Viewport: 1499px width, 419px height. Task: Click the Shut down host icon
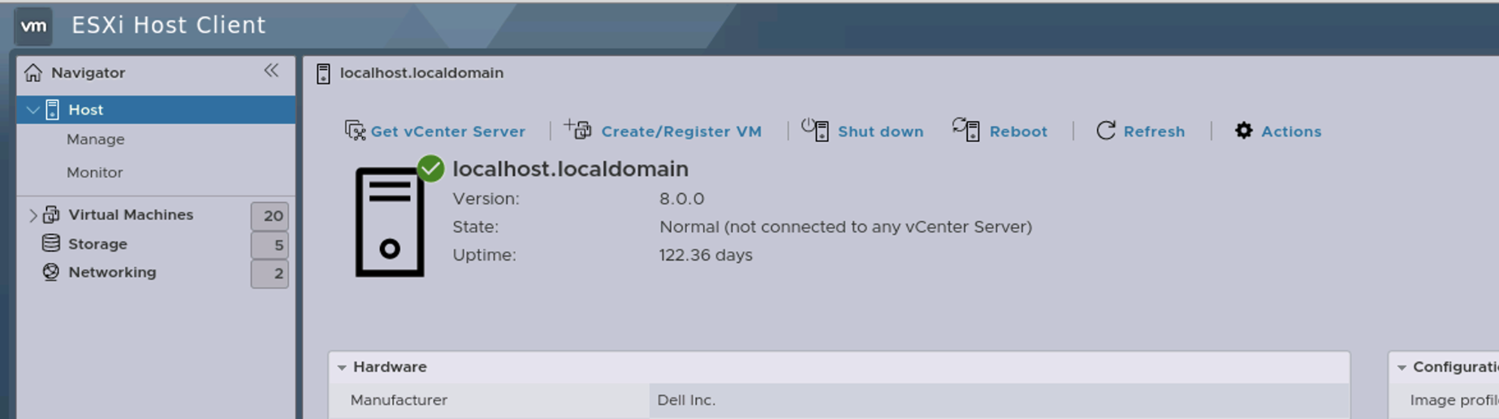click(815, 130)
